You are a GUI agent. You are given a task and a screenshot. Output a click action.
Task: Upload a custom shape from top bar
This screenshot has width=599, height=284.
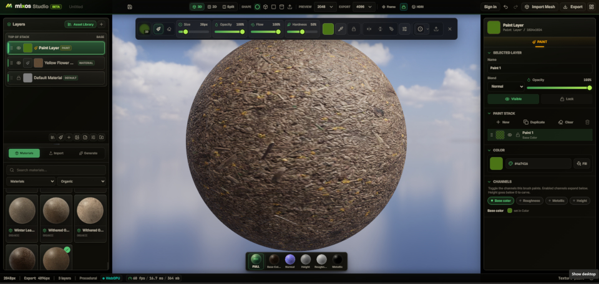click(290, 7)
